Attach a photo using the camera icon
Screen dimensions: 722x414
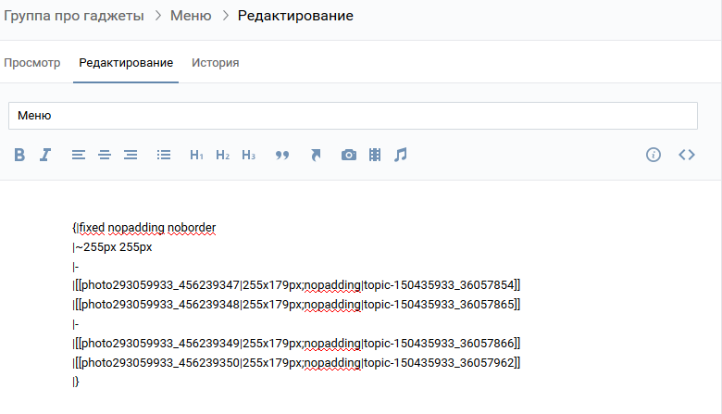point(348,155)
